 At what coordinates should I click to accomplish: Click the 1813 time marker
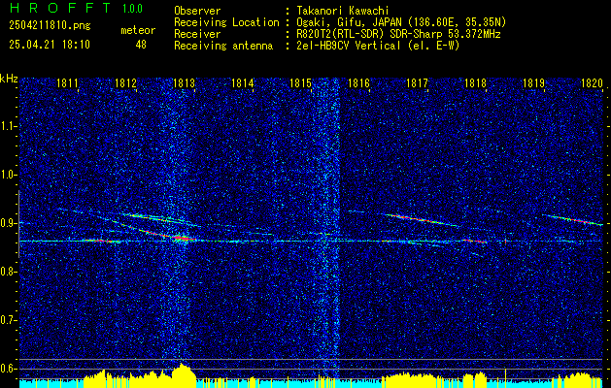184,82
